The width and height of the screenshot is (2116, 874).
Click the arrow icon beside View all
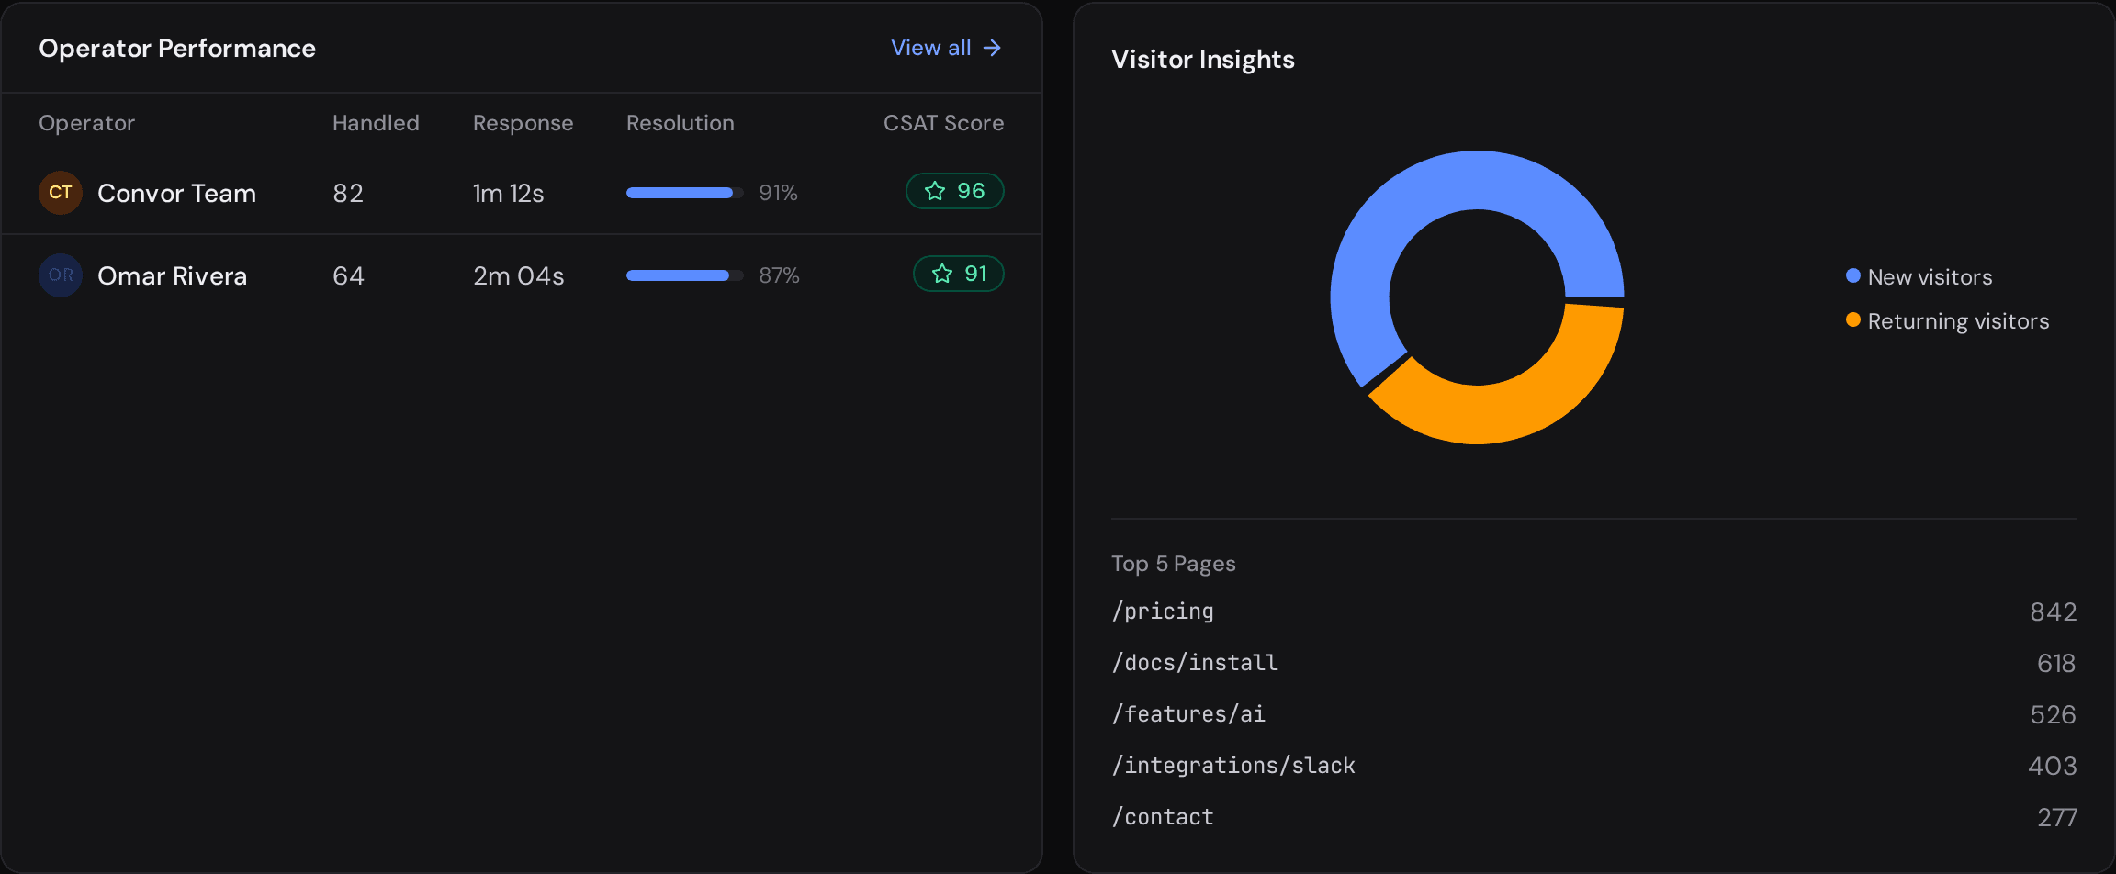992,48
